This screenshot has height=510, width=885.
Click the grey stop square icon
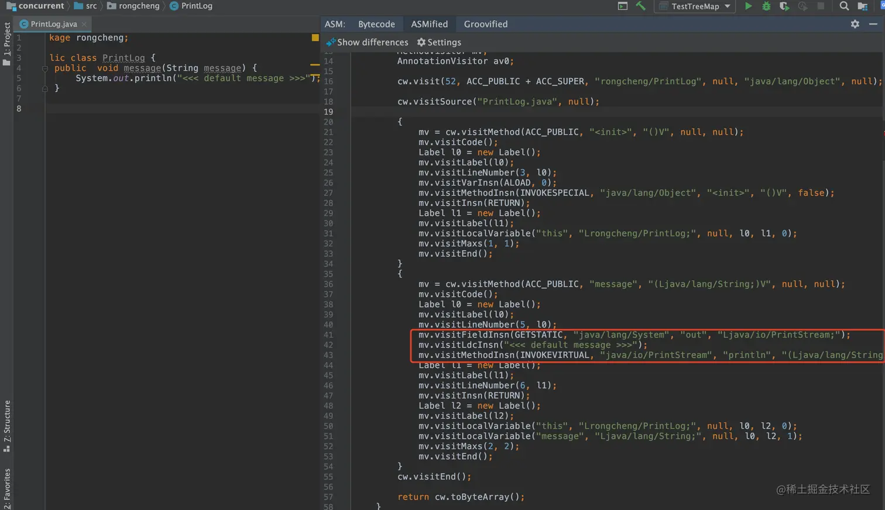pos(821,6)
